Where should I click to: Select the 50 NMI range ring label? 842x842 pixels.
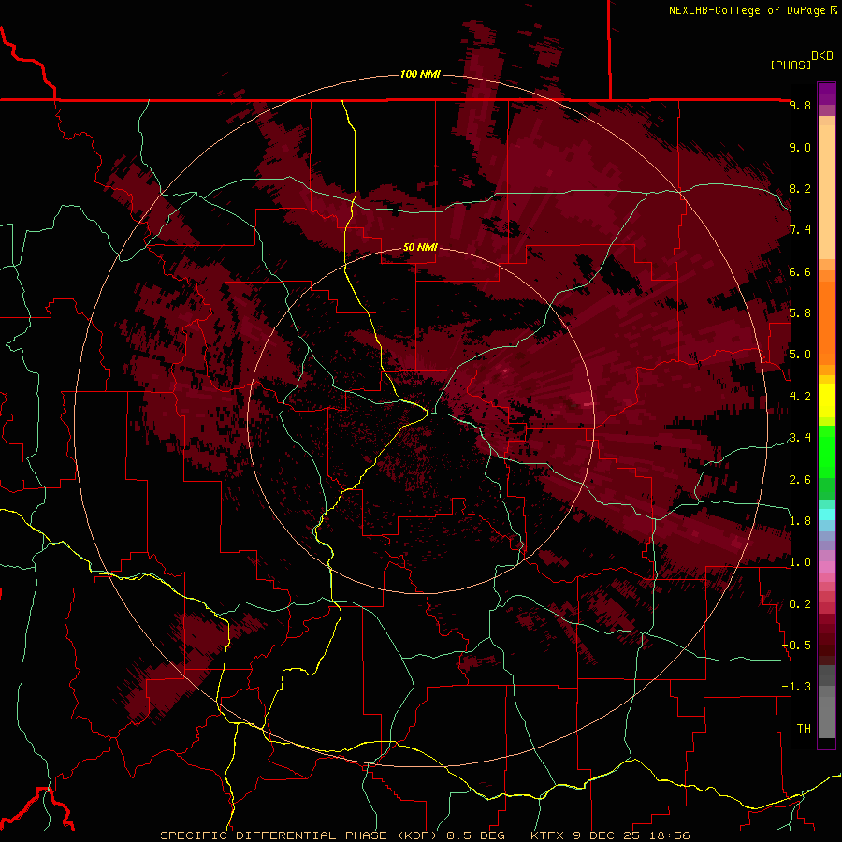point(420,248)
